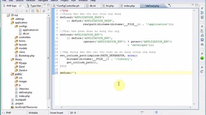
Task: Open the Problems fast view icon
Action: pyautogui.click(x=202, y=31)
